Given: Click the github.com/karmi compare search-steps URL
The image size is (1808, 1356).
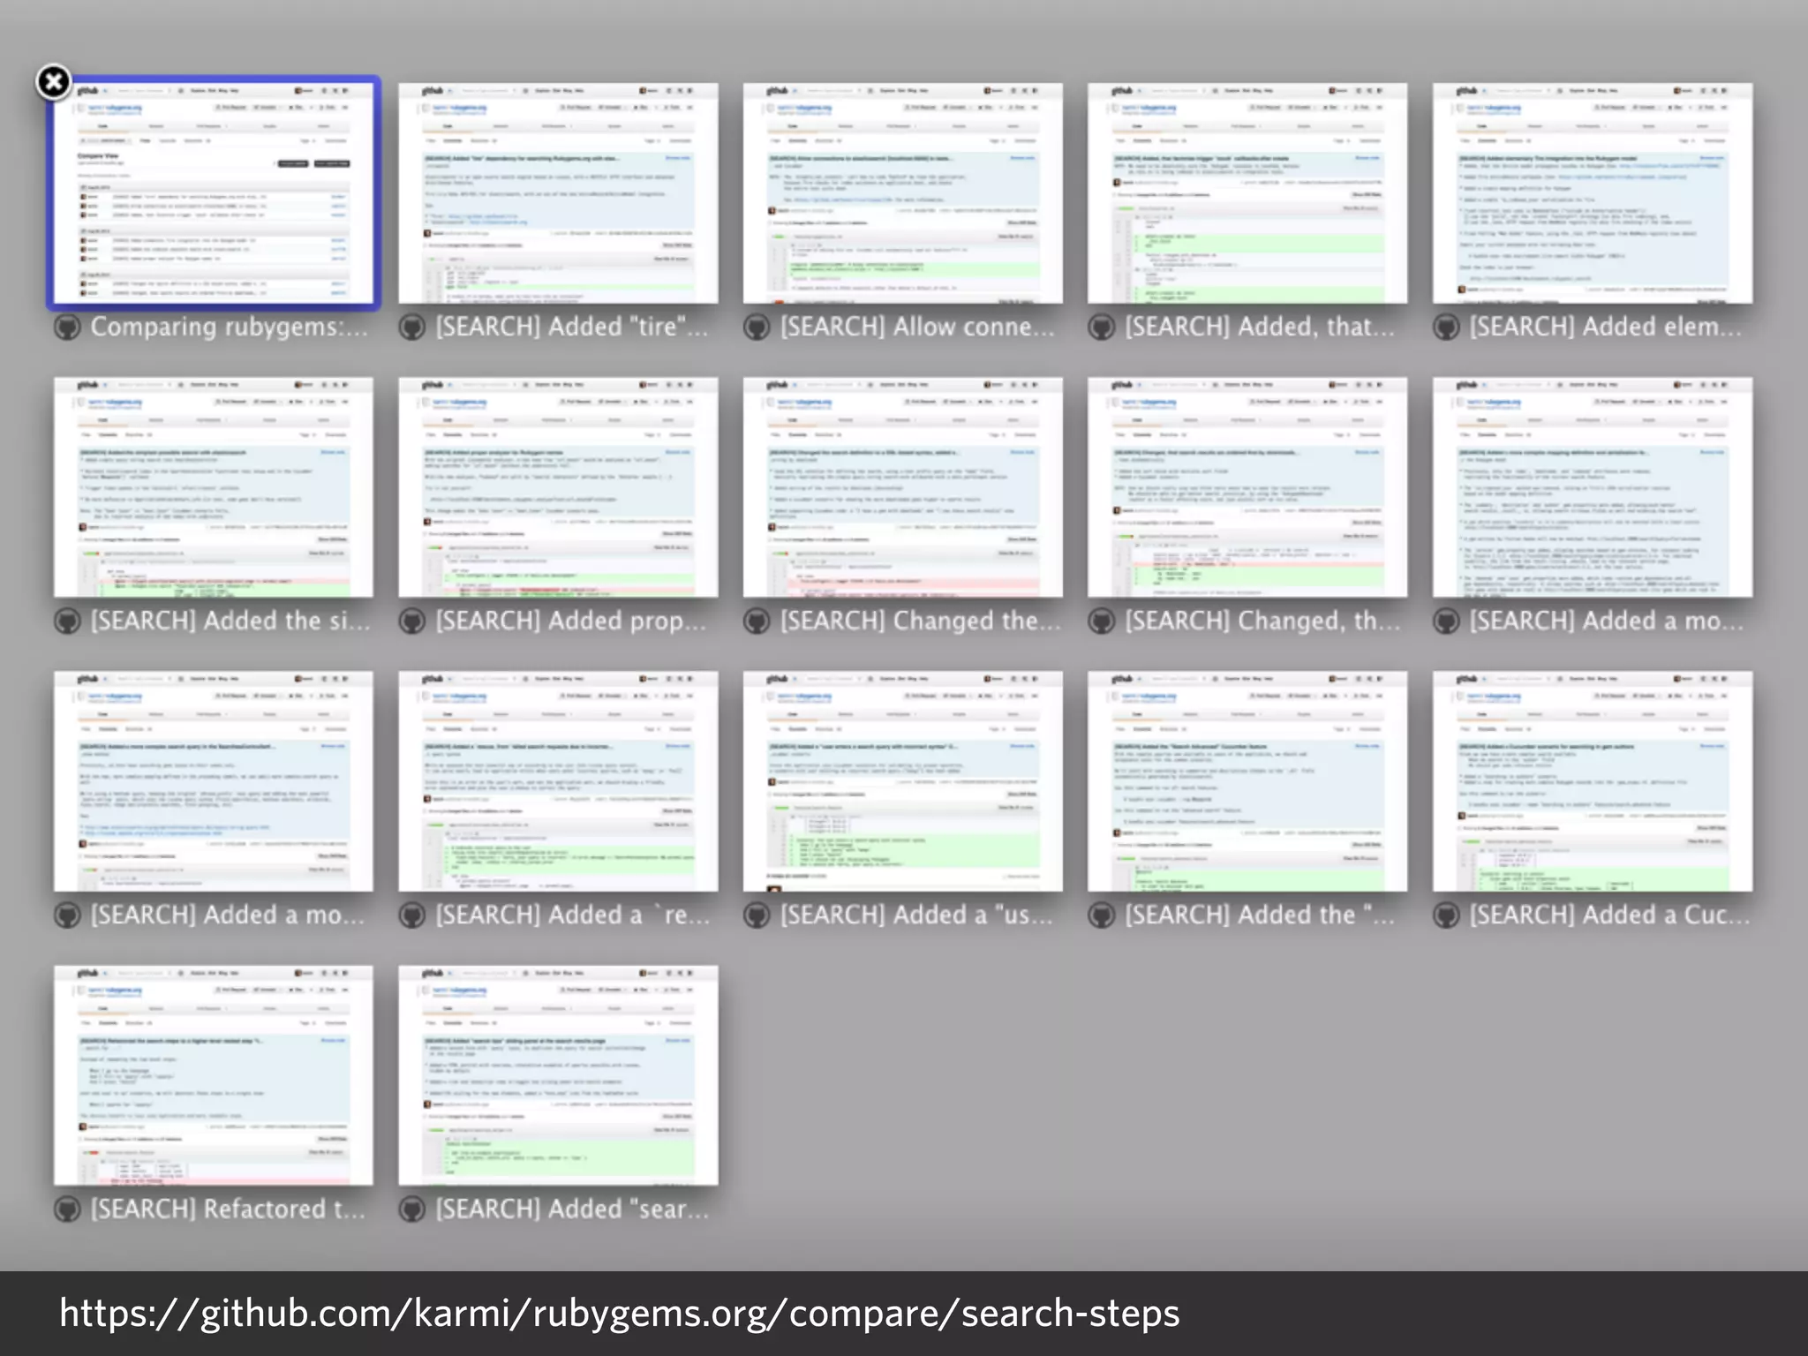Looking at the screenshot, I should tap(619, 1314).
